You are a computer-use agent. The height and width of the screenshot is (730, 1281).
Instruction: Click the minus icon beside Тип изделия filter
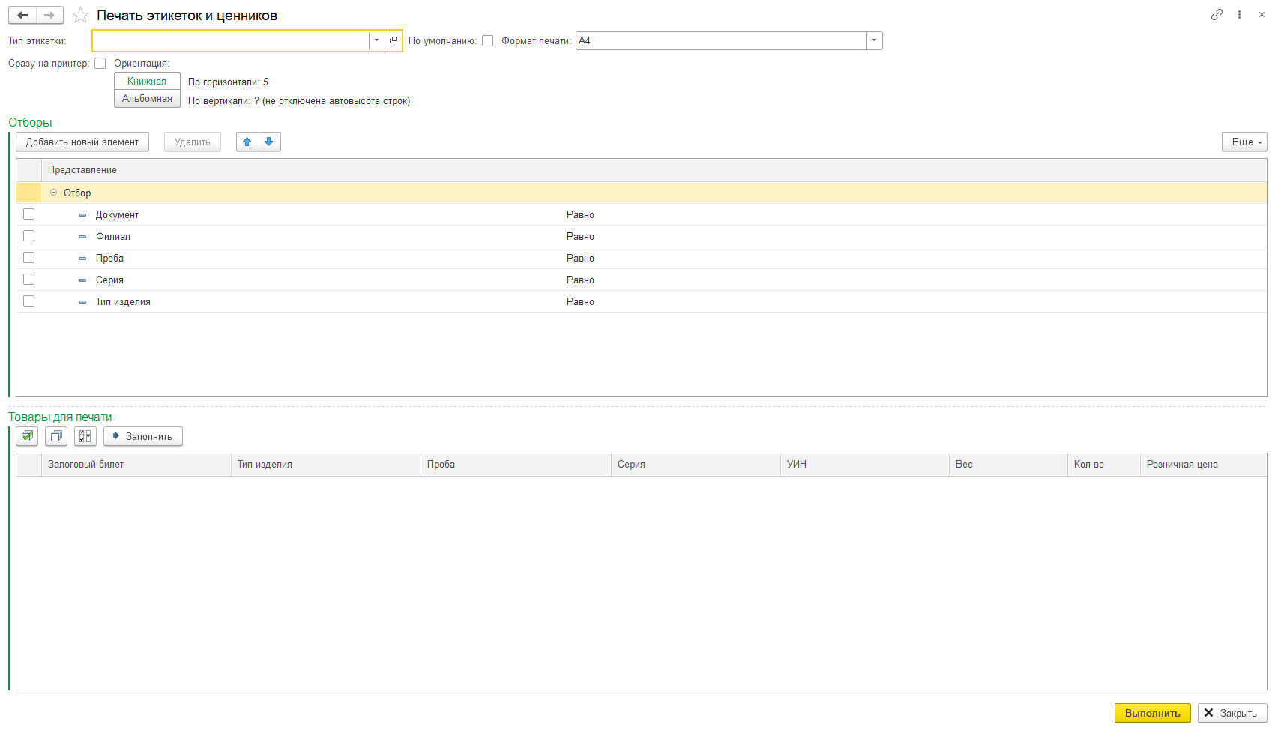click(x=82, y=302)
